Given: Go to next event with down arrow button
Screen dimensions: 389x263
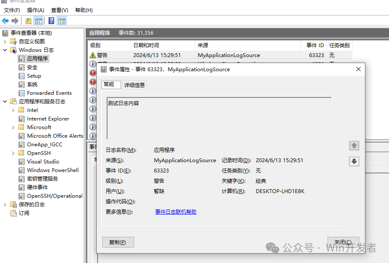Looking at the screenshot, I should point(354,161).
